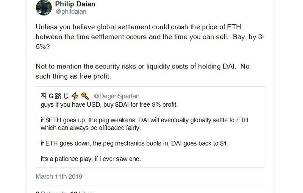Image resolution: width=303 pixels, height=193 pixels.
Task: Open the March 11th 2019 timestamp
Action: point(59,176)
